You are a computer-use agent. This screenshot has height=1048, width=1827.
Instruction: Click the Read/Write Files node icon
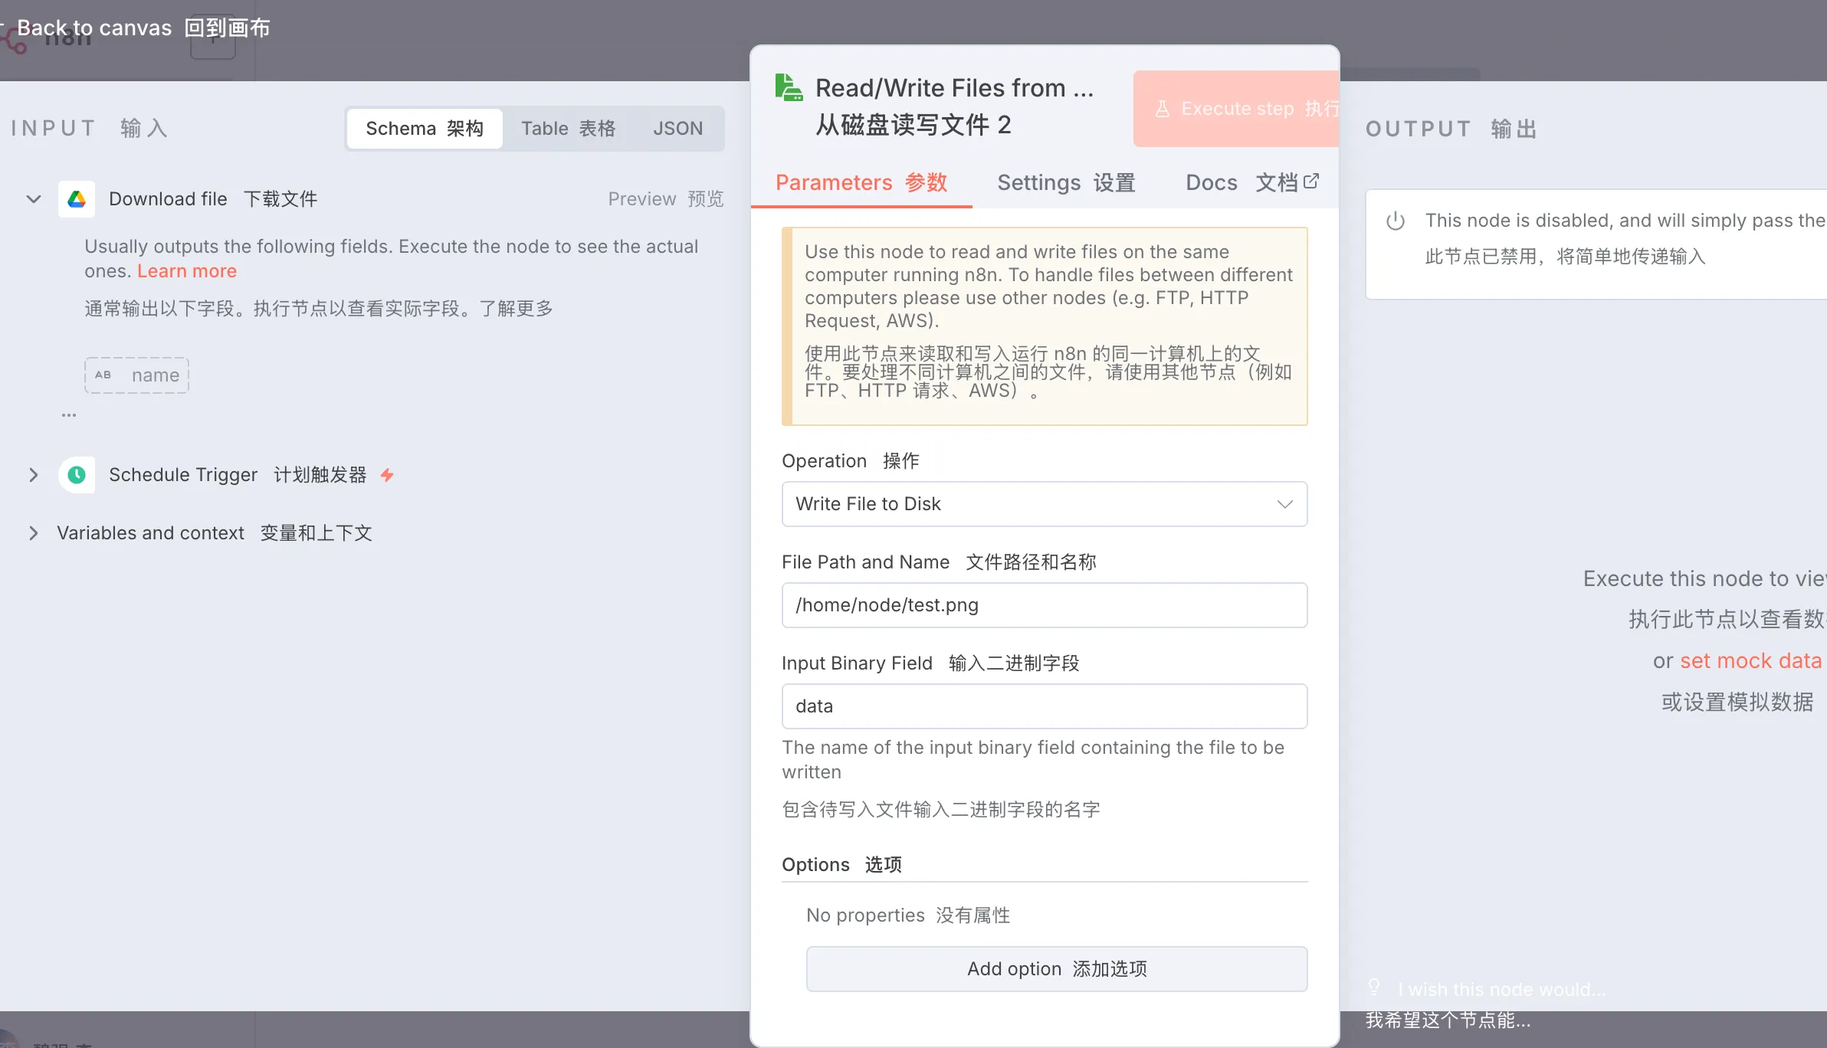tap(789, 87)
